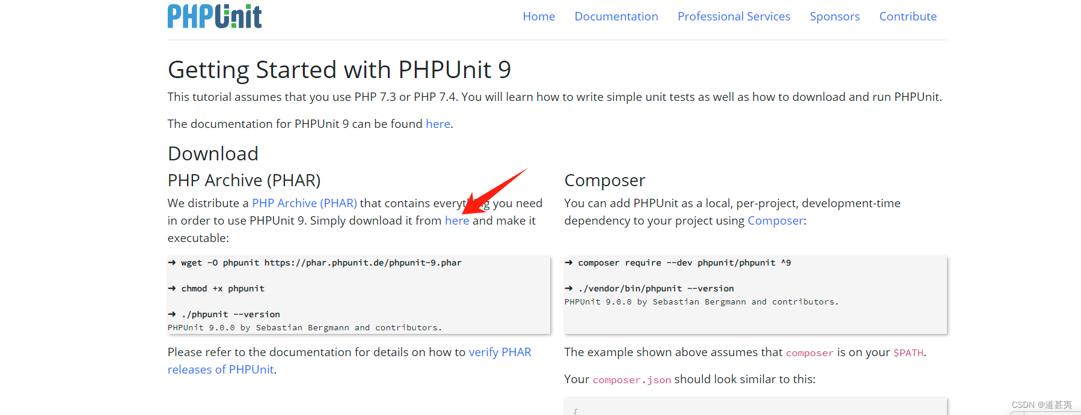Open the PHP Archive (PHAR) link

(x=304, y=203)
